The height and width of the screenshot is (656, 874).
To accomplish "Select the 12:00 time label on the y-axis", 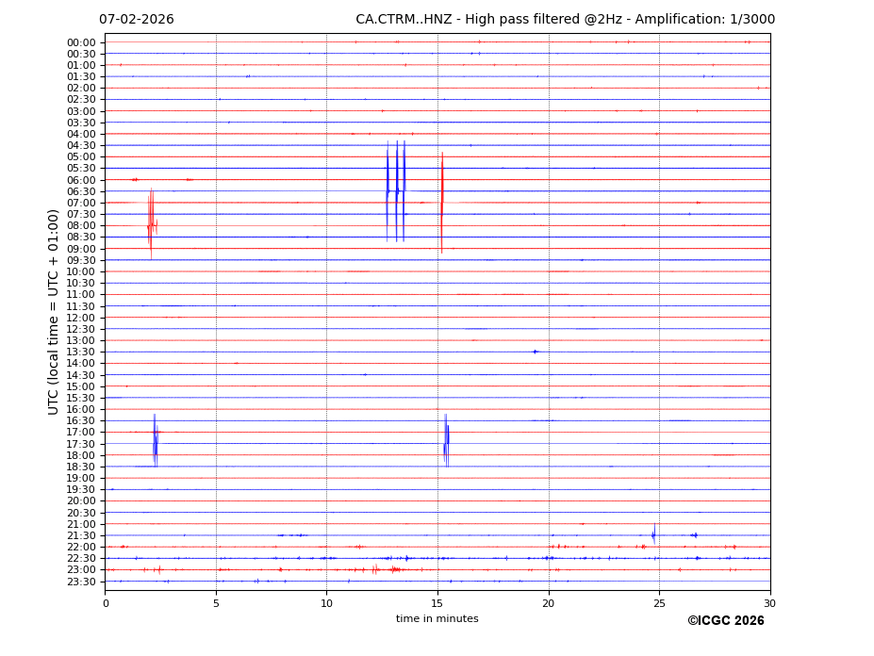I will pos(80,318).
